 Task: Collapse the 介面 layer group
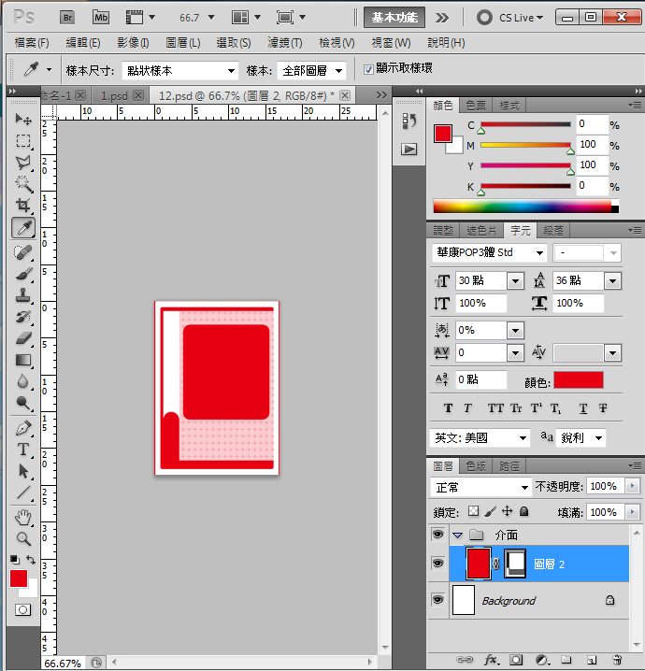(458, 535)
